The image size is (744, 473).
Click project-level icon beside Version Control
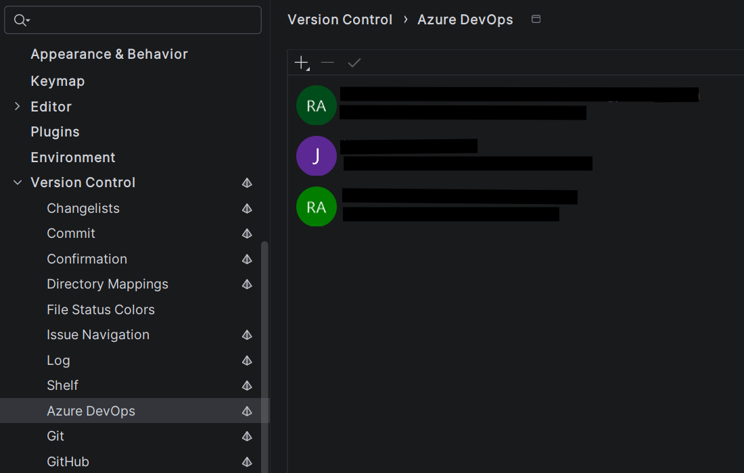pyautogui.click(x=247, y=183)
